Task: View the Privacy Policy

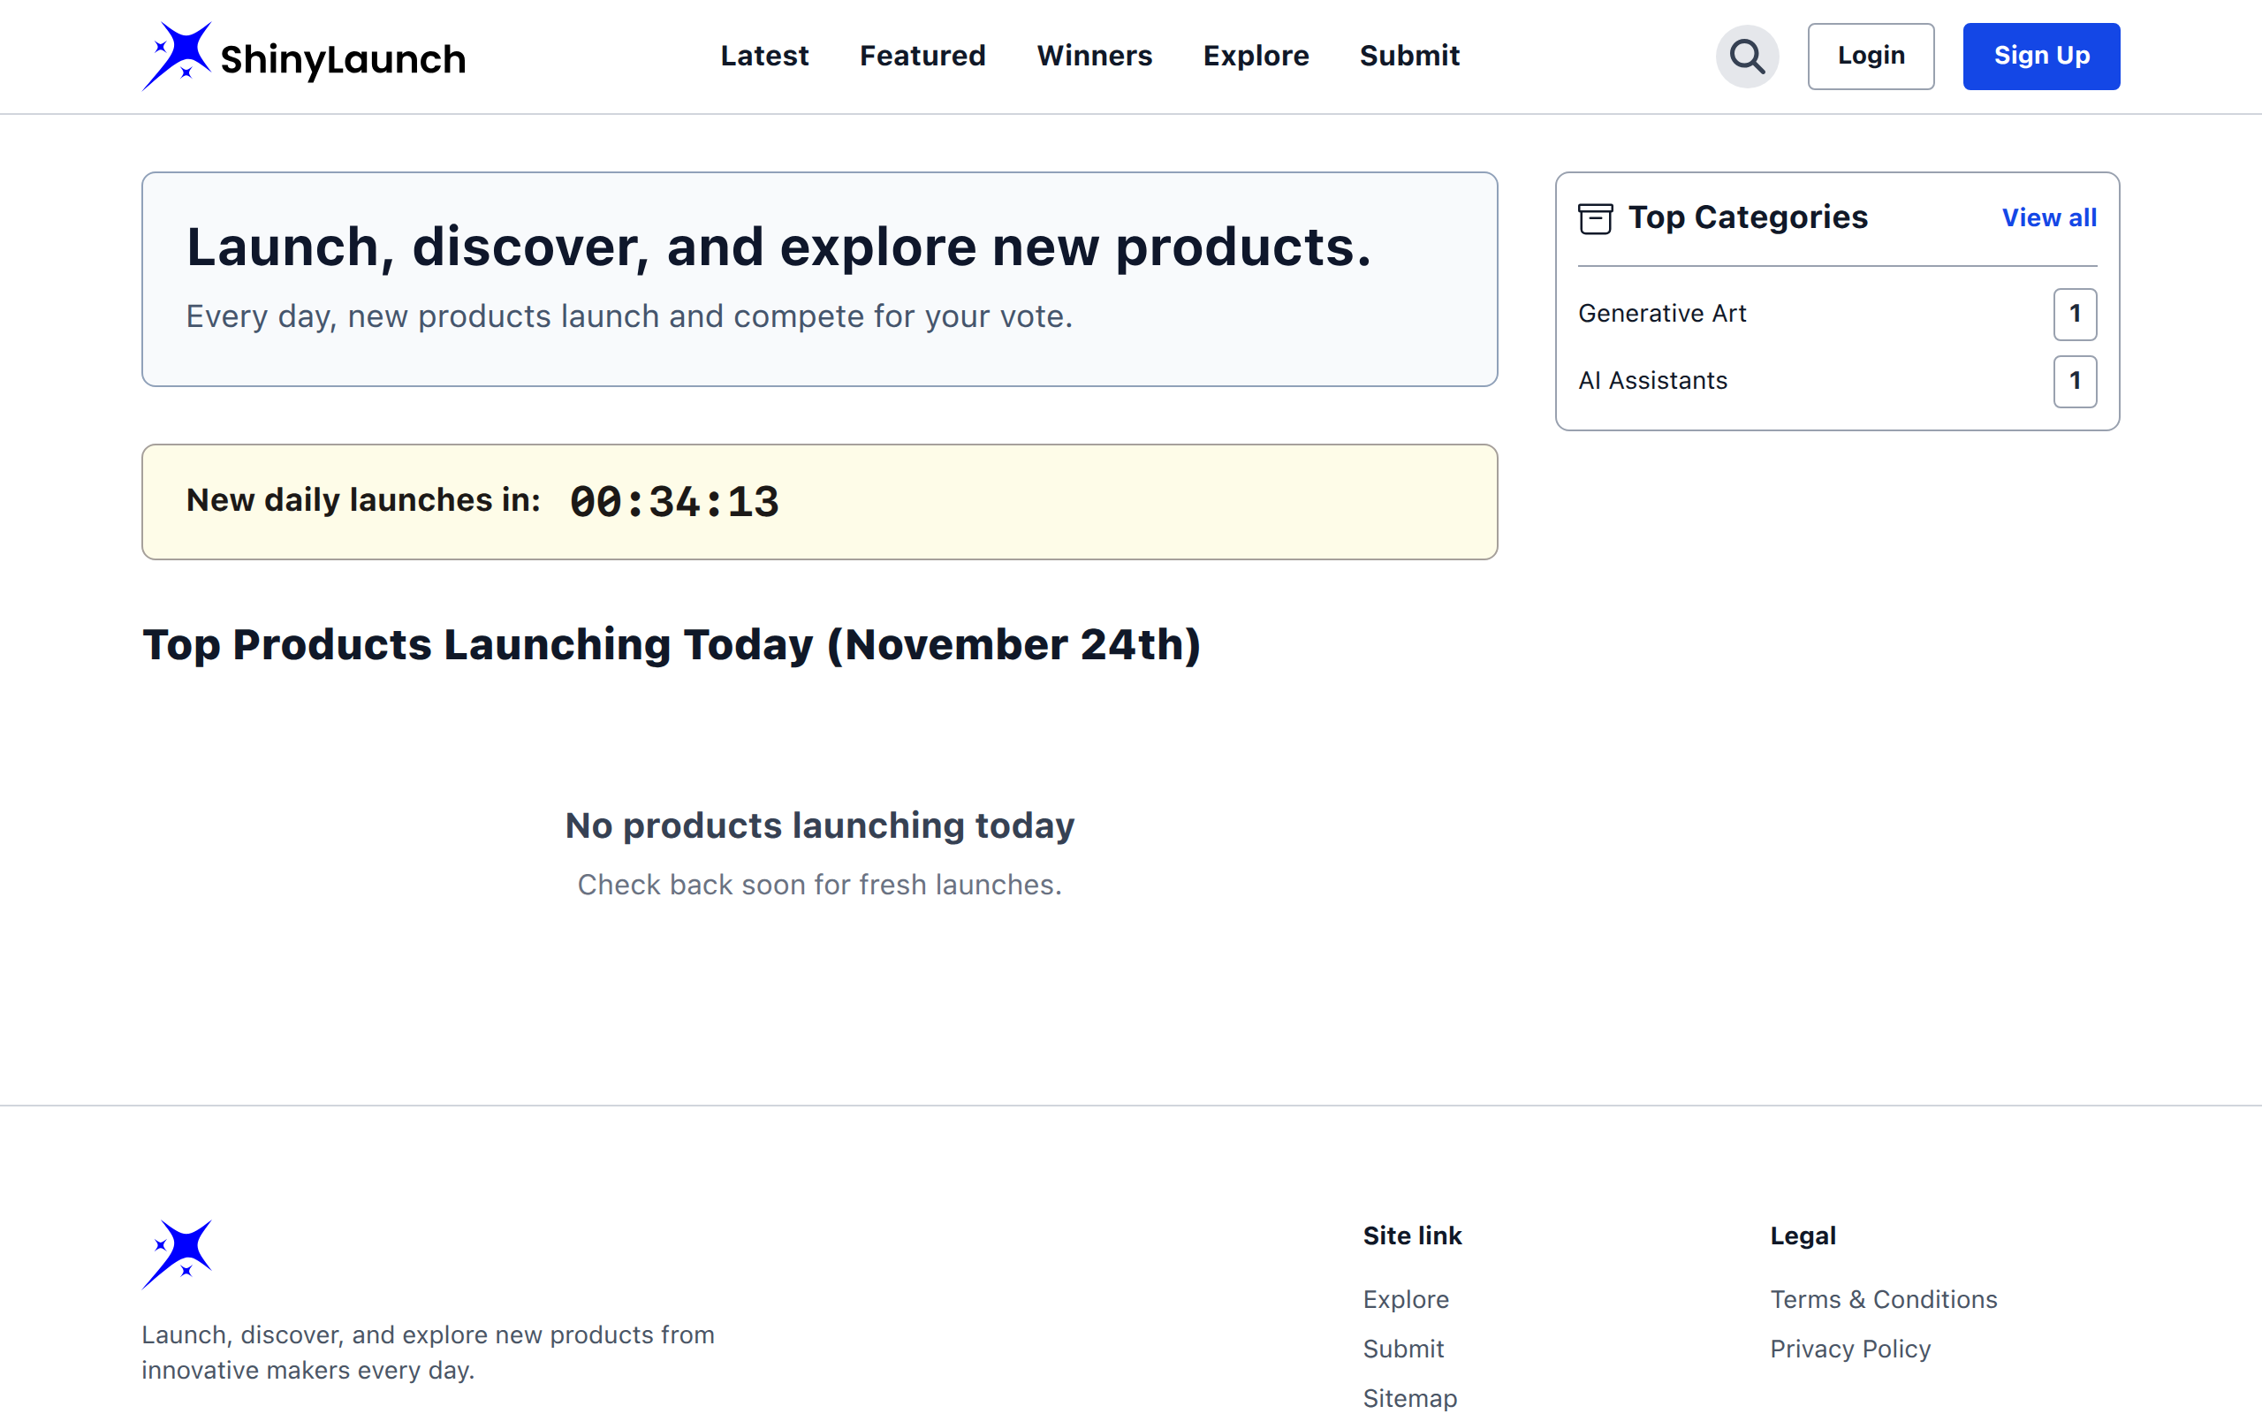Action: tap(1849, 1348)
